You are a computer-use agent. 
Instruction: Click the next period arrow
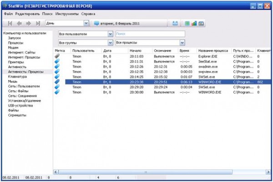coord(29,23)
